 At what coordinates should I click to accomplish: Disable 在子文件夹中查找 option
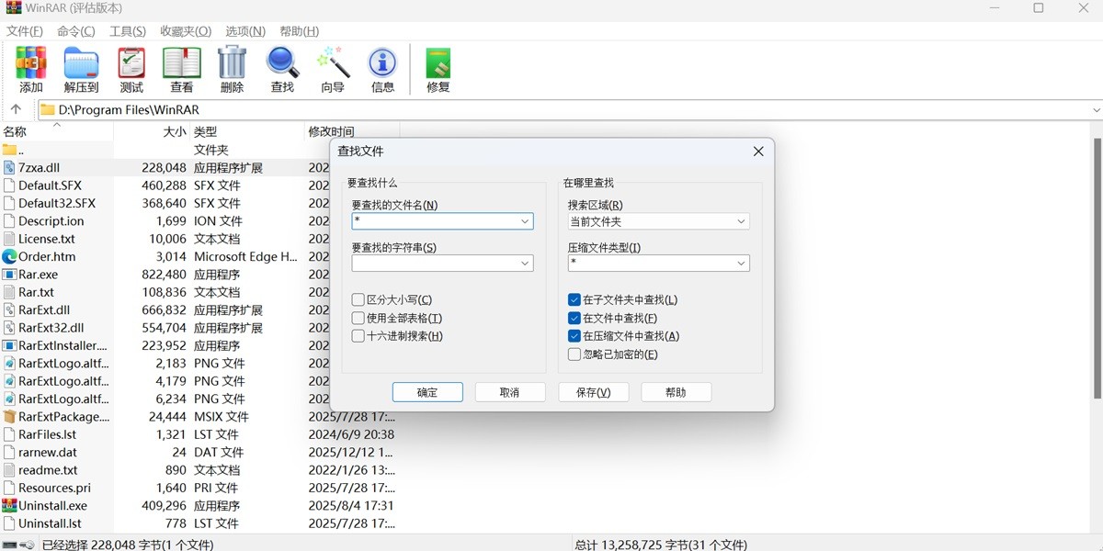pos(574,298)
